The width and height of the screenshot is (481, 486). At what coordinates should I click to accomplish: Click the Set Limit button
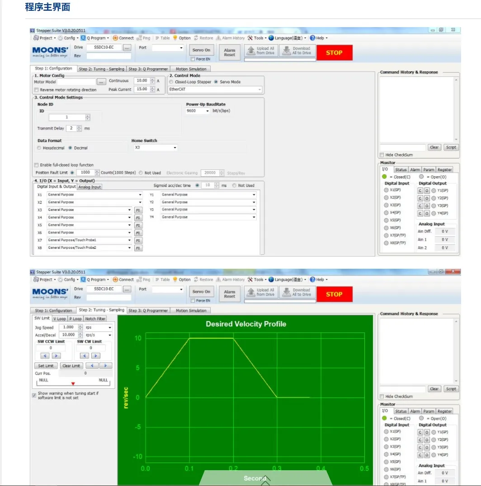coord(46,366)
